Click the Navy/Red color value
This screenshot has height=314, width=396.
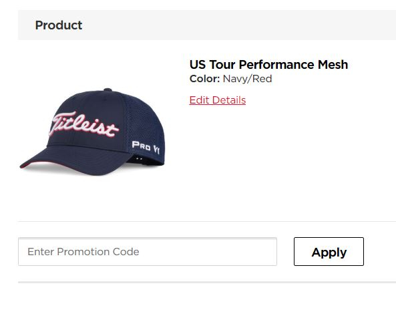pyautogui.click(x=247, y=79)
